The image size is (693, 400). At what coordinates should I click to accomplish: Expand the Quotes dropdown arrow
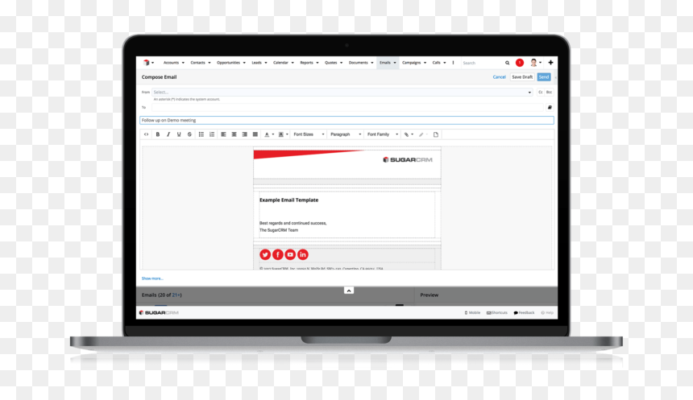point(341,63)
